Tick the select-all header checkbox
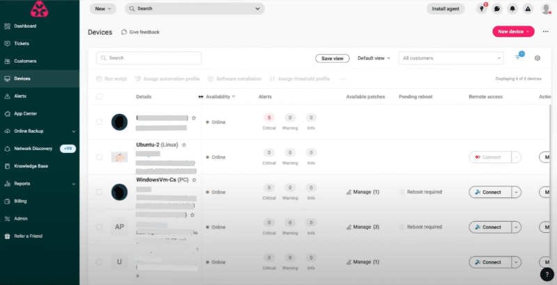Screen dimensions: 557x285 tap(100, 97)
